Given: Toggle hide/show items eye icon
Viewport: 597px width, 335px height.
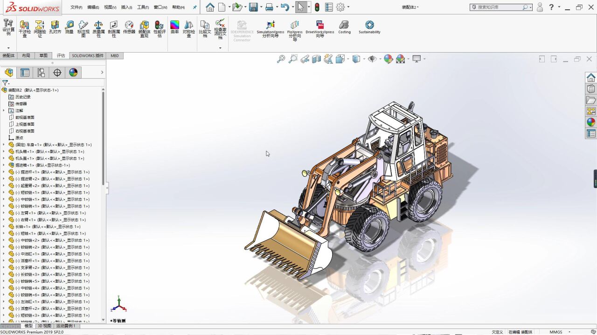Looking at the screenshot, I should tap(372, 59).
